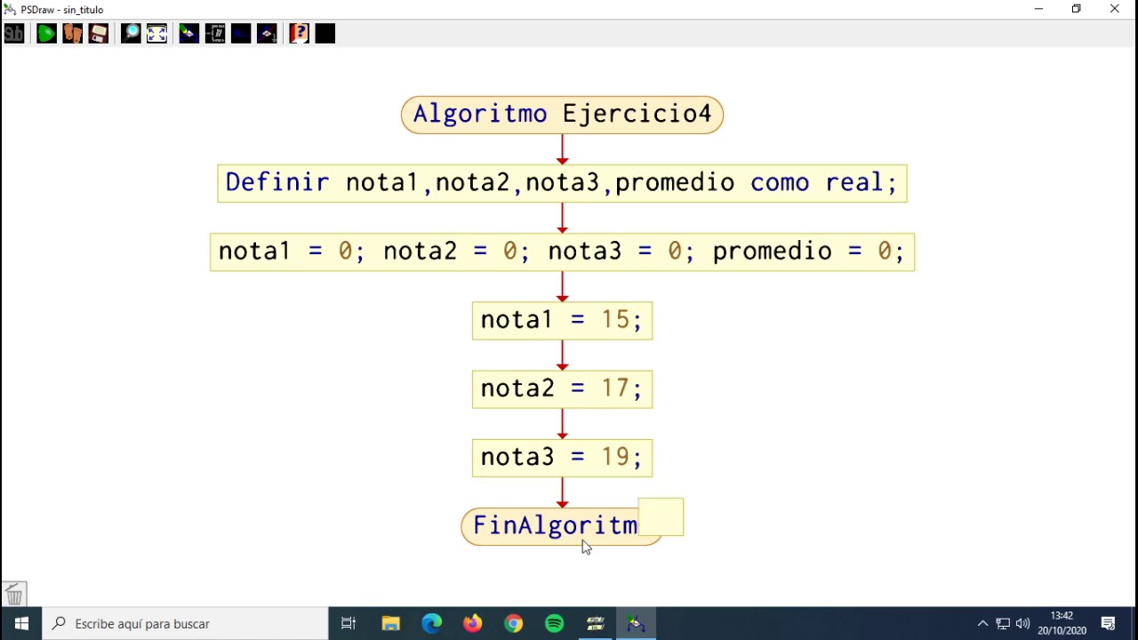Launch Firefox from the taskbar
The image size is (1138, 640).
tap(472, 624)
